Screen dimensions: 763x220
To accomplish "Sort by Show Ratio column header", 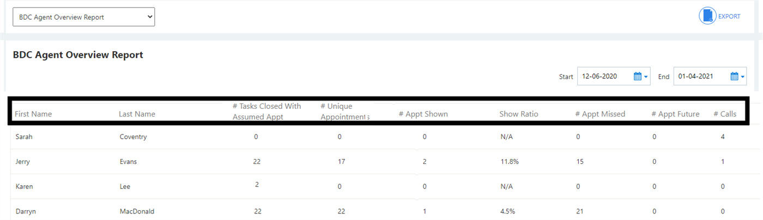I will [518, 114].
